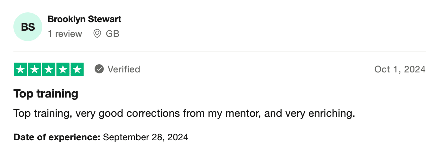Click the BS profile avatar
Screen dimensions: 440x152
tap(28, 27)
